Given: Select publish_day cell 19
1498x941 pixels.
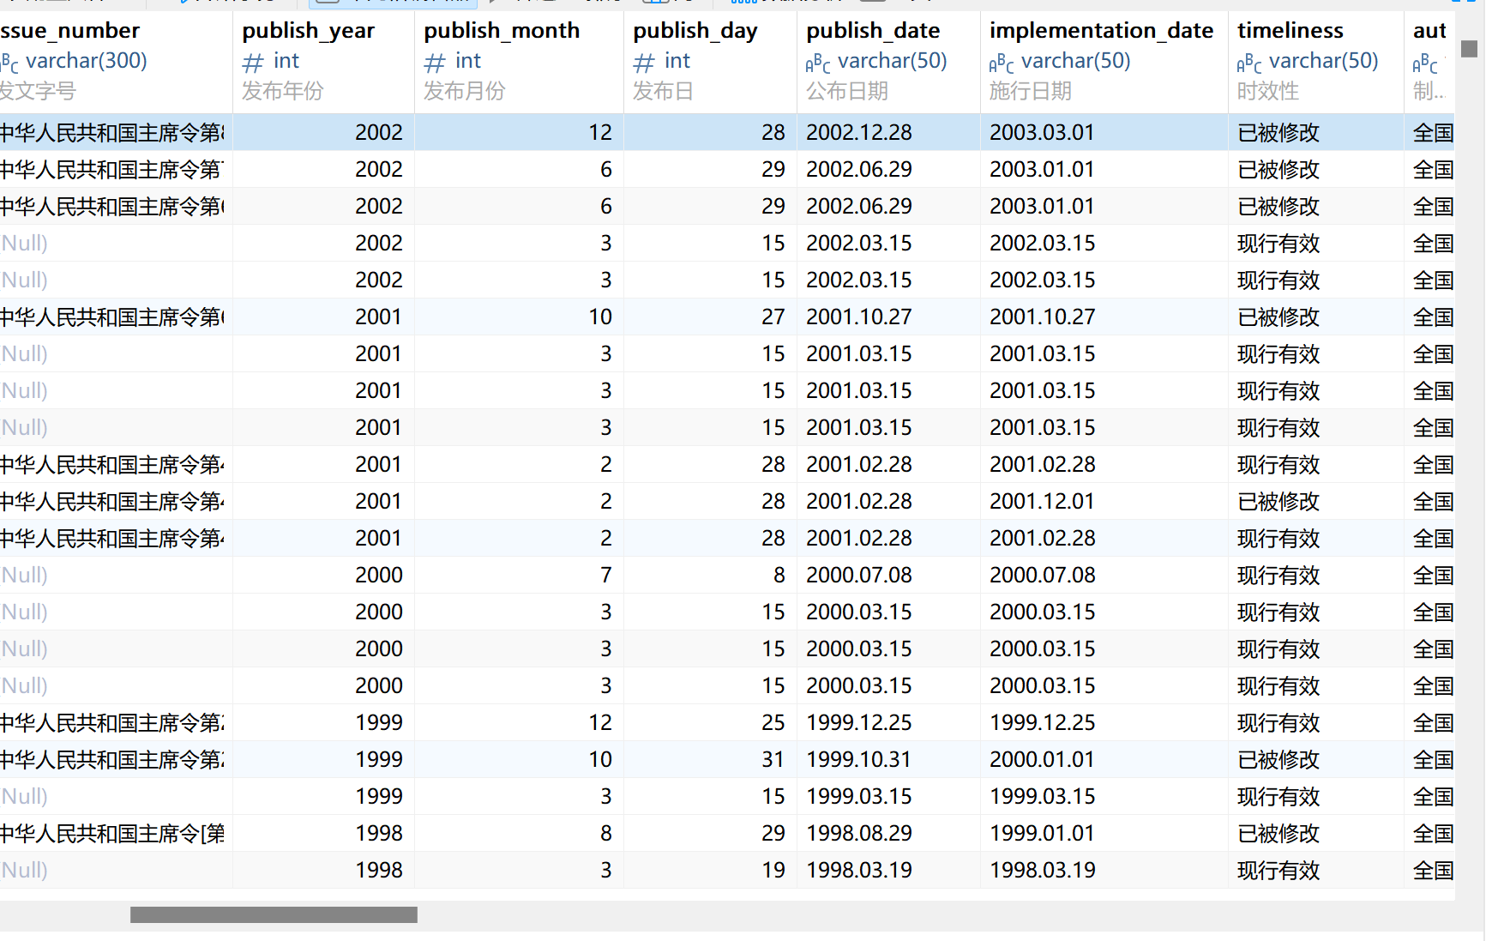Looking at the screenshot, I should [x=710, y=870].
